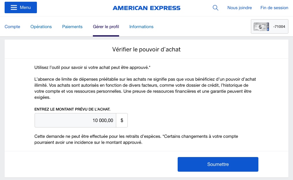Select the amount value 10 000,00

pos(103,120)
